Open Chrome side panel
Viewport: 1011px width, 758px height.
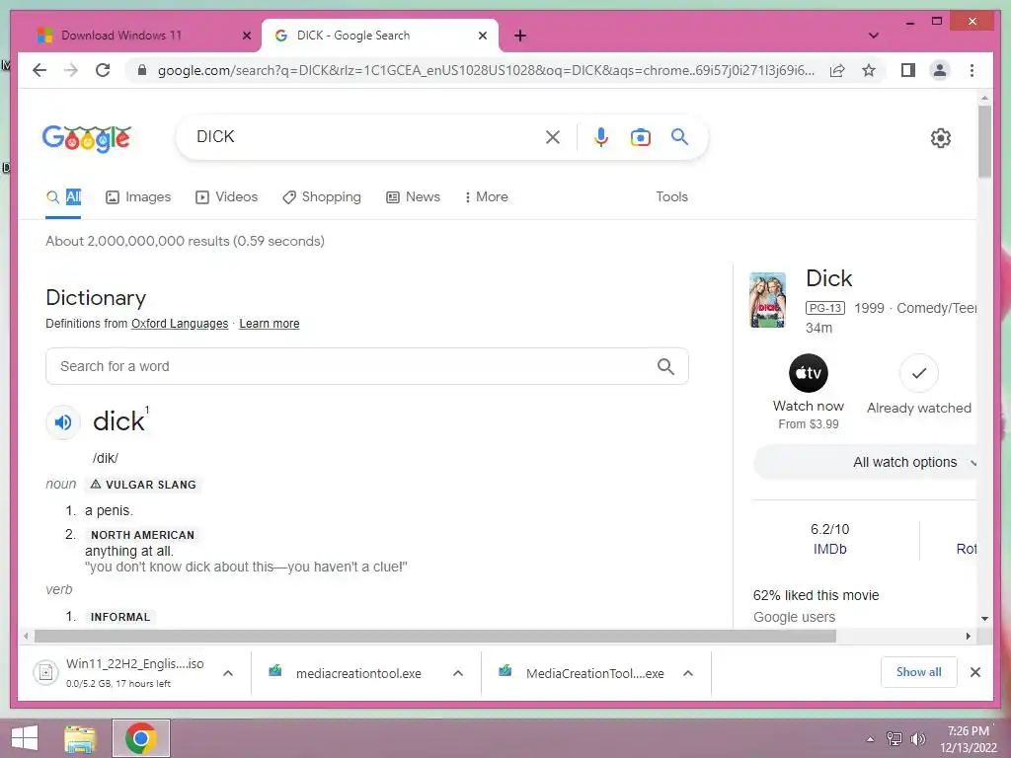click(908, 70)
